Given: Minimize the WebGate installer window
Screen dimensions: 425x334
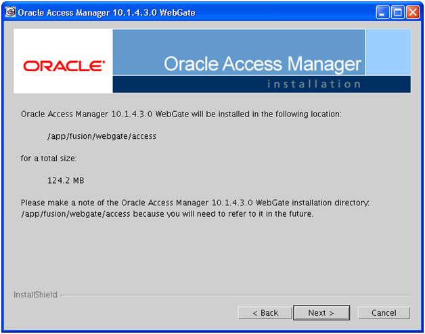Looking at the screenshot, I should (382, 12).
